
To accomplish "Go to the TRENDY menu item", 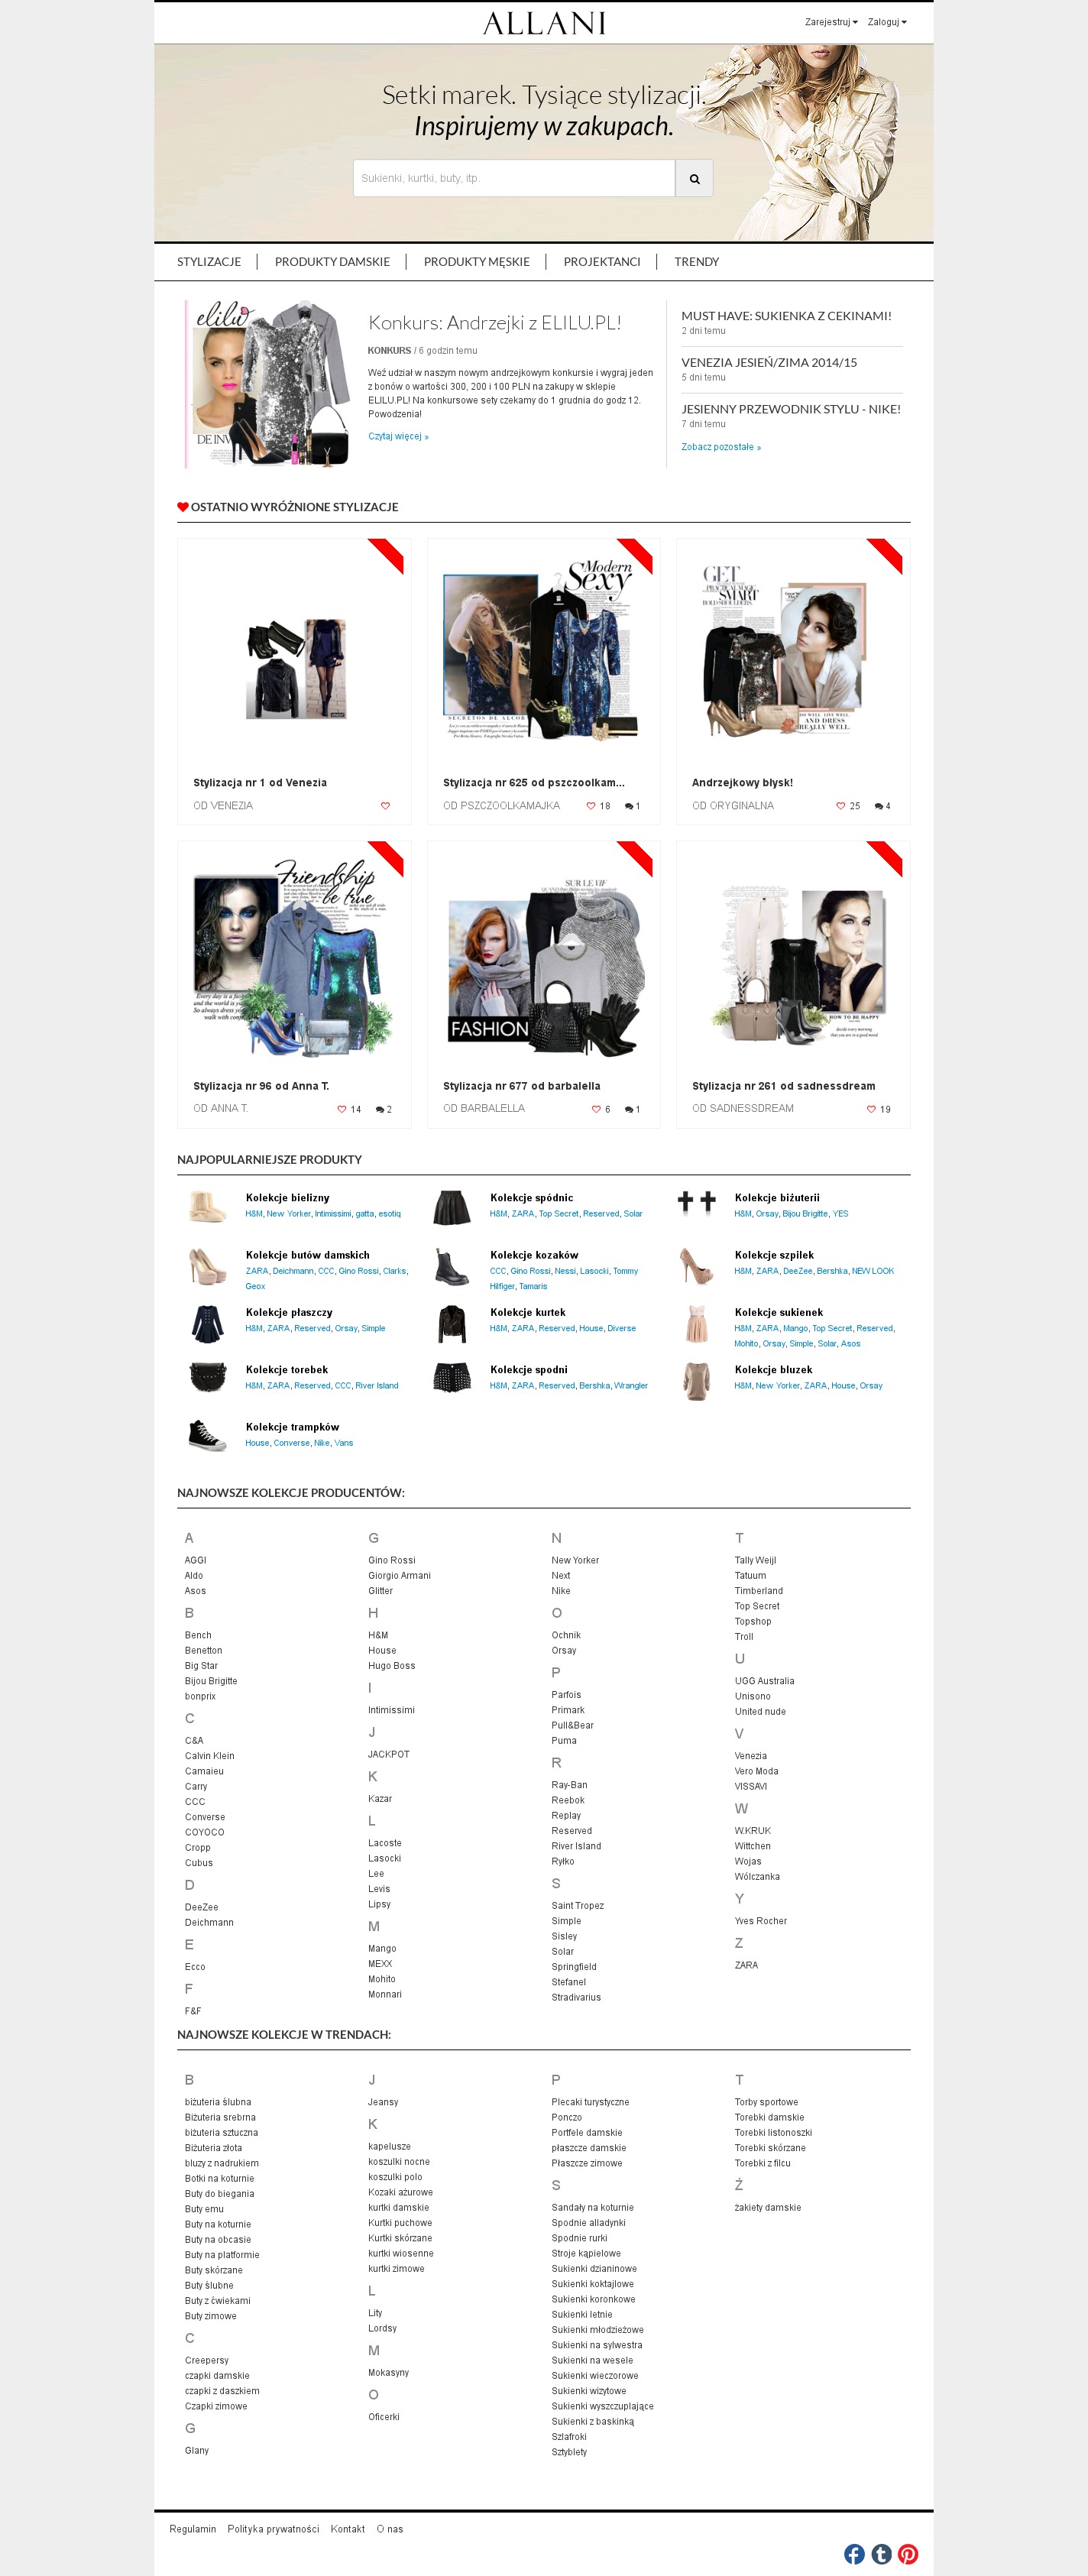I will click(x=696, y=262).
